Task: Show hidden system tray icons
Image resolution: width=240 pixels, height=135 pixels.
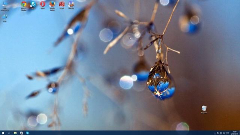Action: [x=215, y=133]
